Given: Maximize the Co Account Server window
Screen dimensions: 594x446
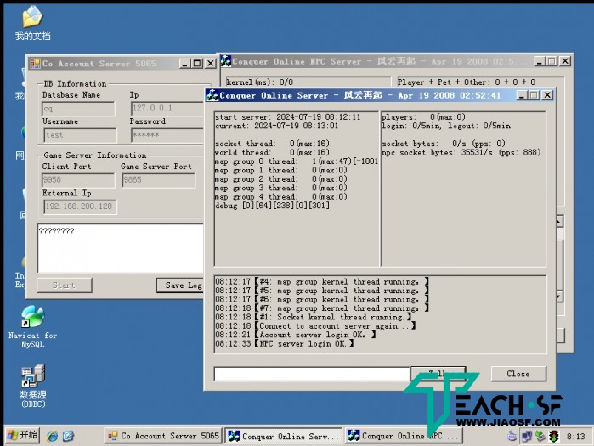Looking at the screenshot, I should click(197, 63).
